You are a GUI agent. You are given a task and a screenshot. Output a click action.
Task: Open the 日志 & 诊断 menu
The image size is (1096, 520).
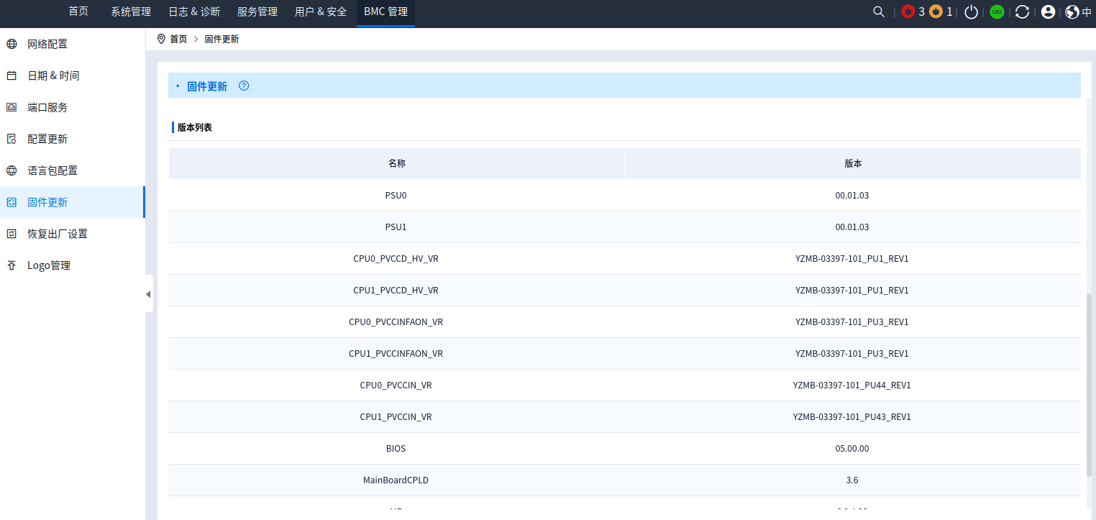(x=194, y=12)
